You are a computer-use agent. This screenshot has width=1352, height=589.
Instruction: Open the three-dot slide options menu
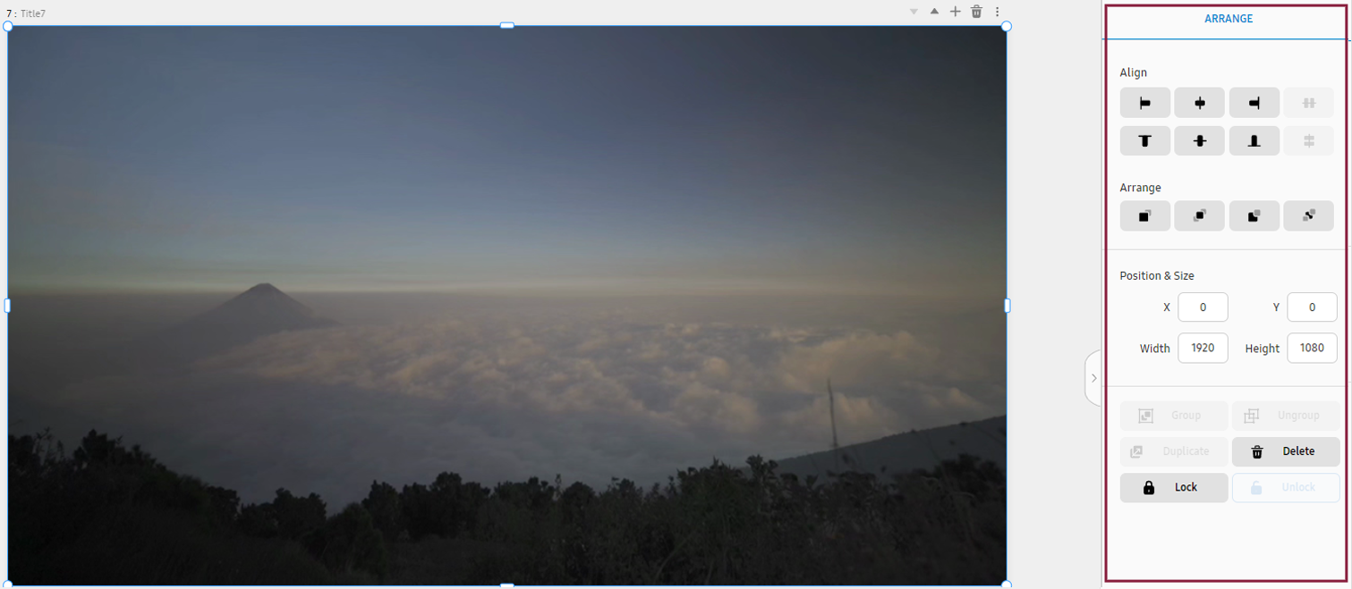[x=997, y=12]
